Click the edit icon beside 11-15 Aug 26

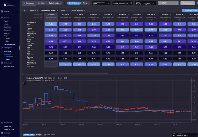point(114,14)
